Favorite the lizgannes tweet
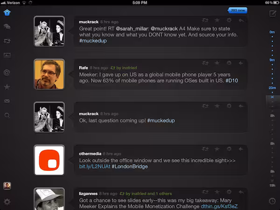 click(217, 192)
